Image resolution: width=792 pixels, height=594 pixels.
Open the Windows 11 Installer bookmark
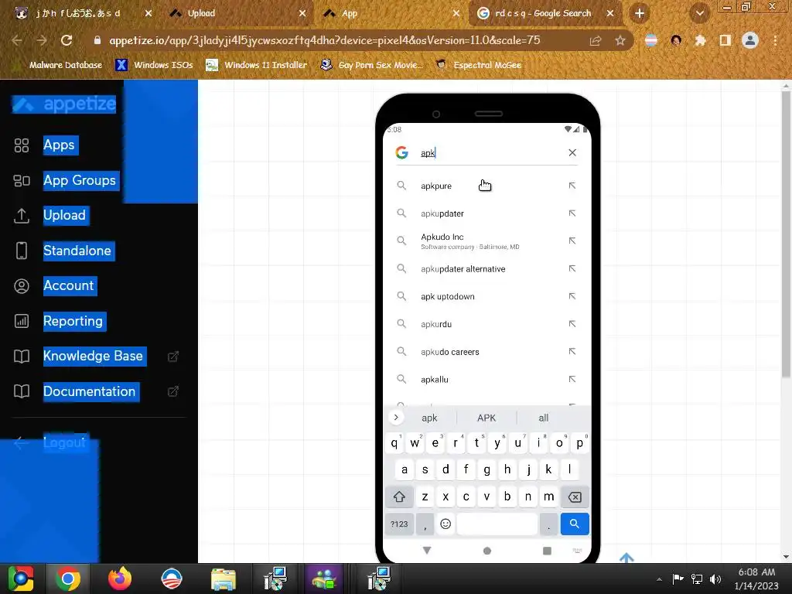click(257, 65)
